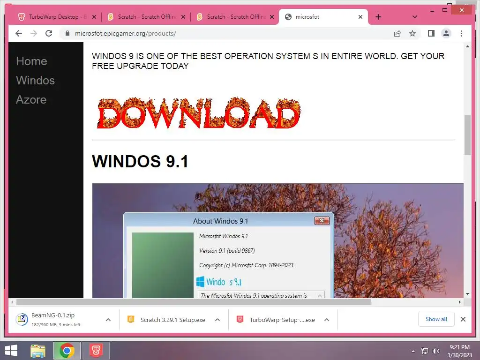Expand BeamNG-0.1.zip download options

click(108, 320)
